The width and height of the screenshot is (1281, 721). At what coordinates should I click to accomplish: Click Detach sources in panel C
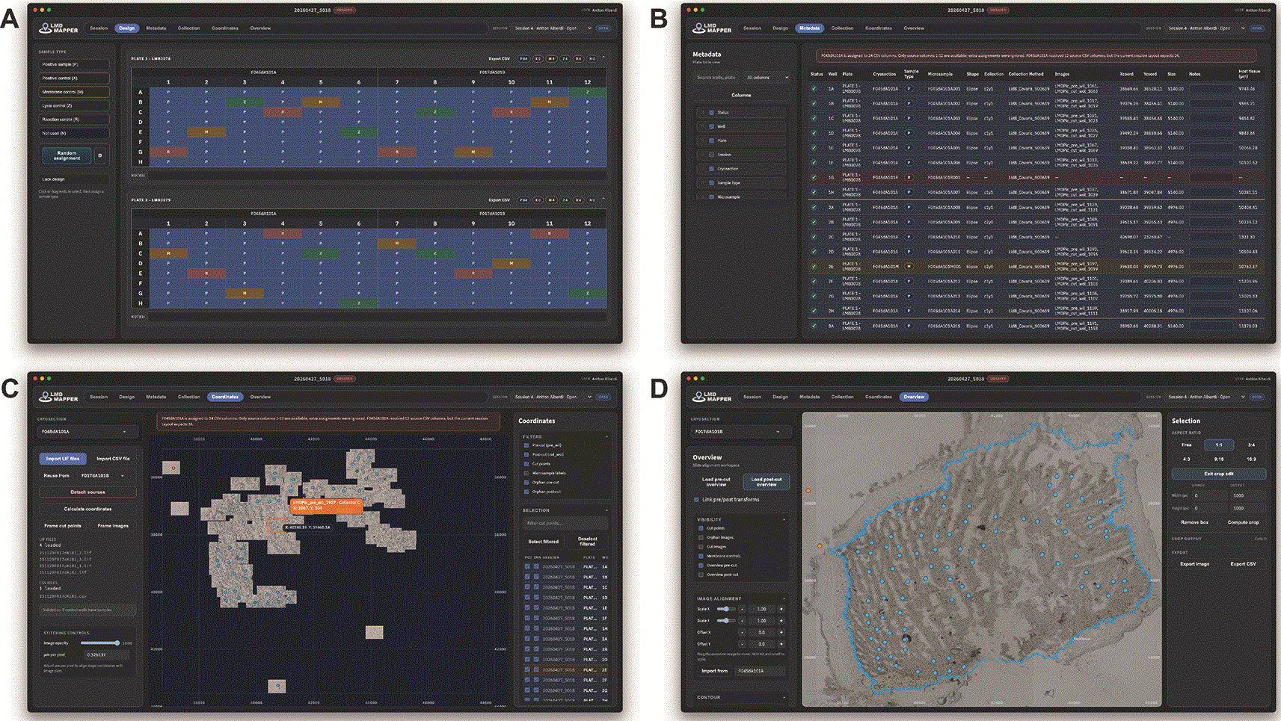[88, 492]
